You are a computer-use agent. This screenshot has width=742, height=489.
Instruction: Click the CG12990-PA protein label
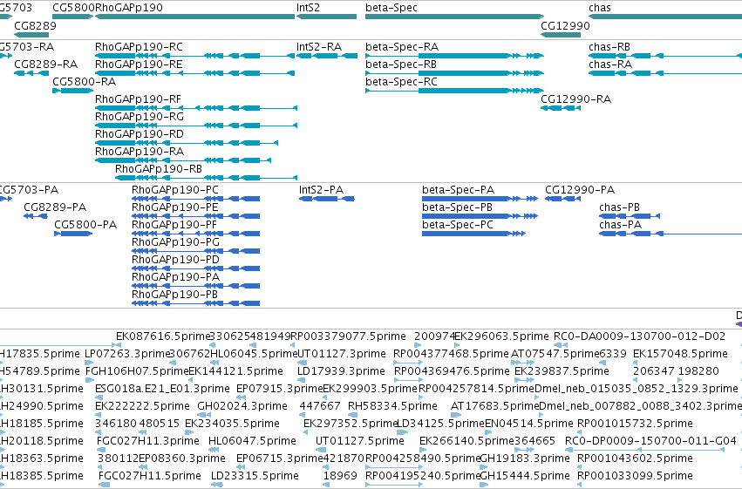580,190
